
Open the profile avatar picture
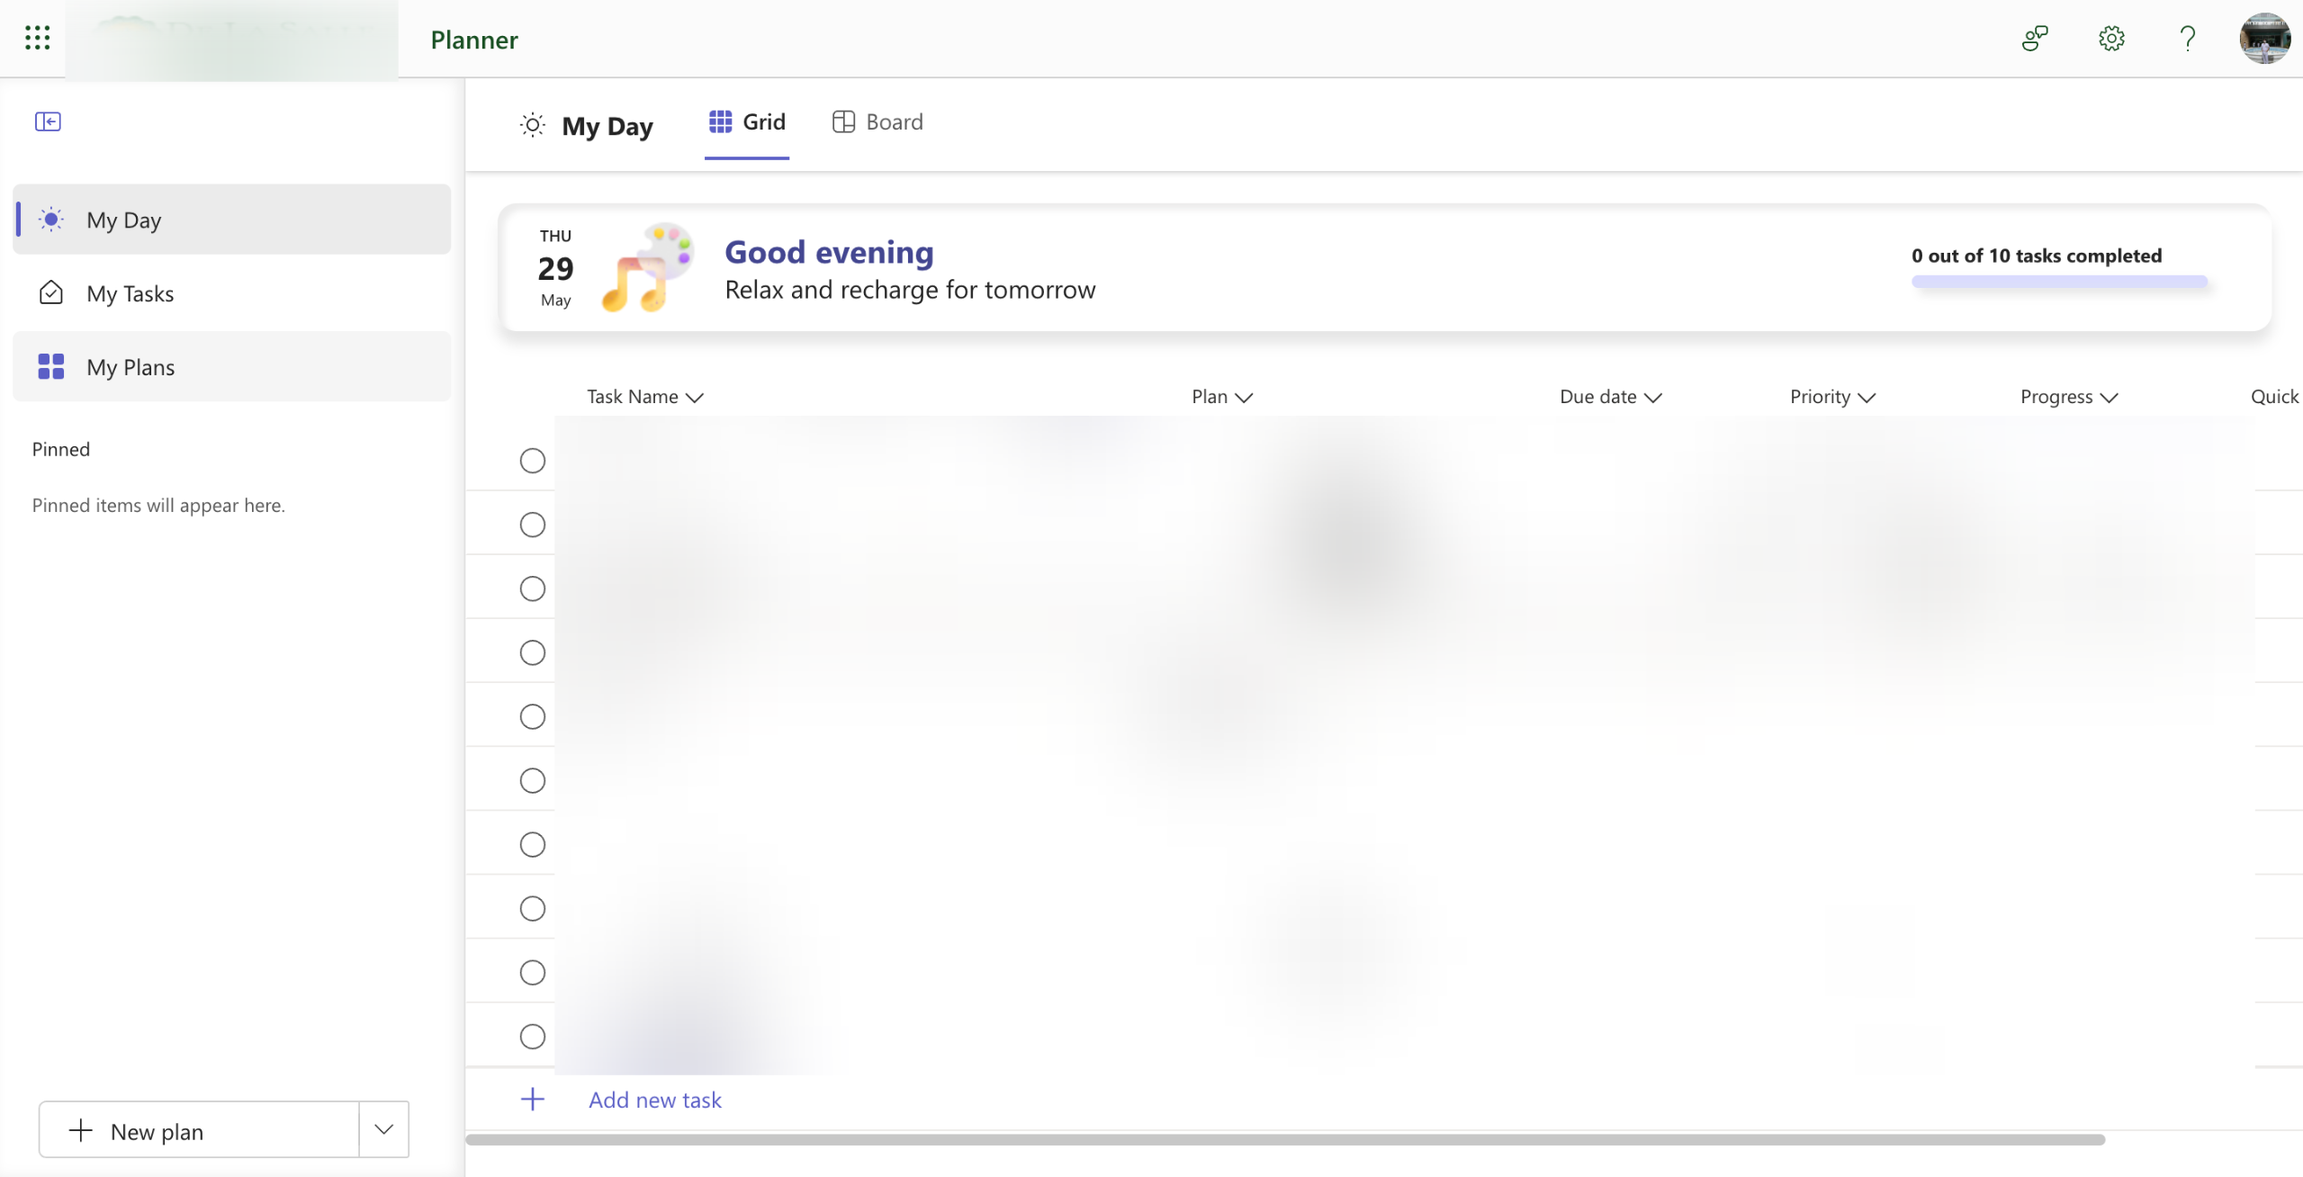click(x=2264, y=39)
